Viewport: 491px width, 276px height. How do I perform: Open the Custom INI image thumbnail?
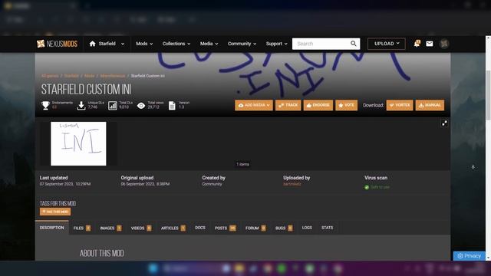[78, 143]
